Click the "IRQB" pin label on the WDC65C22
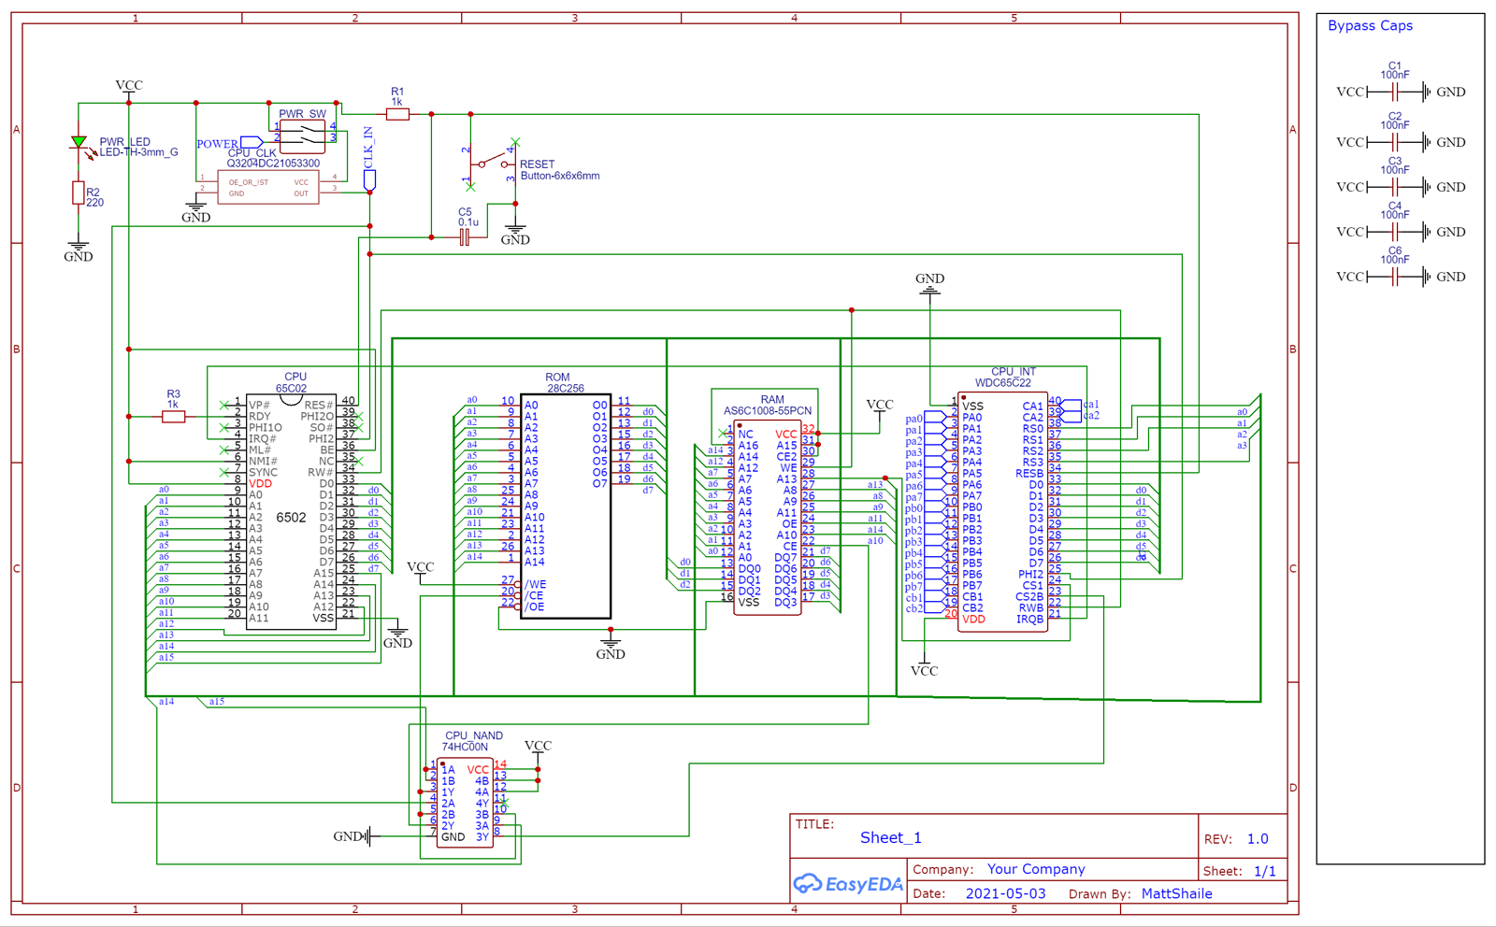The height and width of the screenshot is (927, 1496). (x=1029, y=620)
